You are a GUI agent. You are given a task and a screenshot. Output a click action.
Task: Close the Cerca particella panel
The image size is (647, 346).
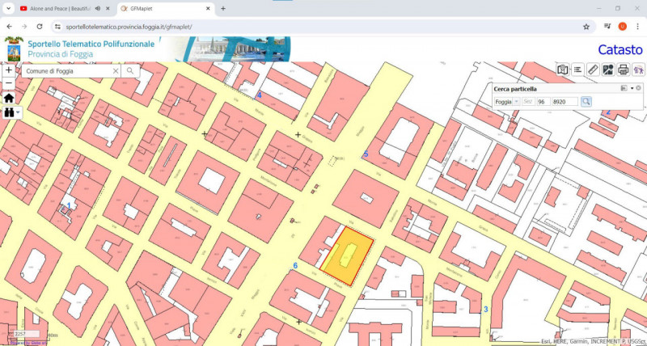[x=638, y=88]
